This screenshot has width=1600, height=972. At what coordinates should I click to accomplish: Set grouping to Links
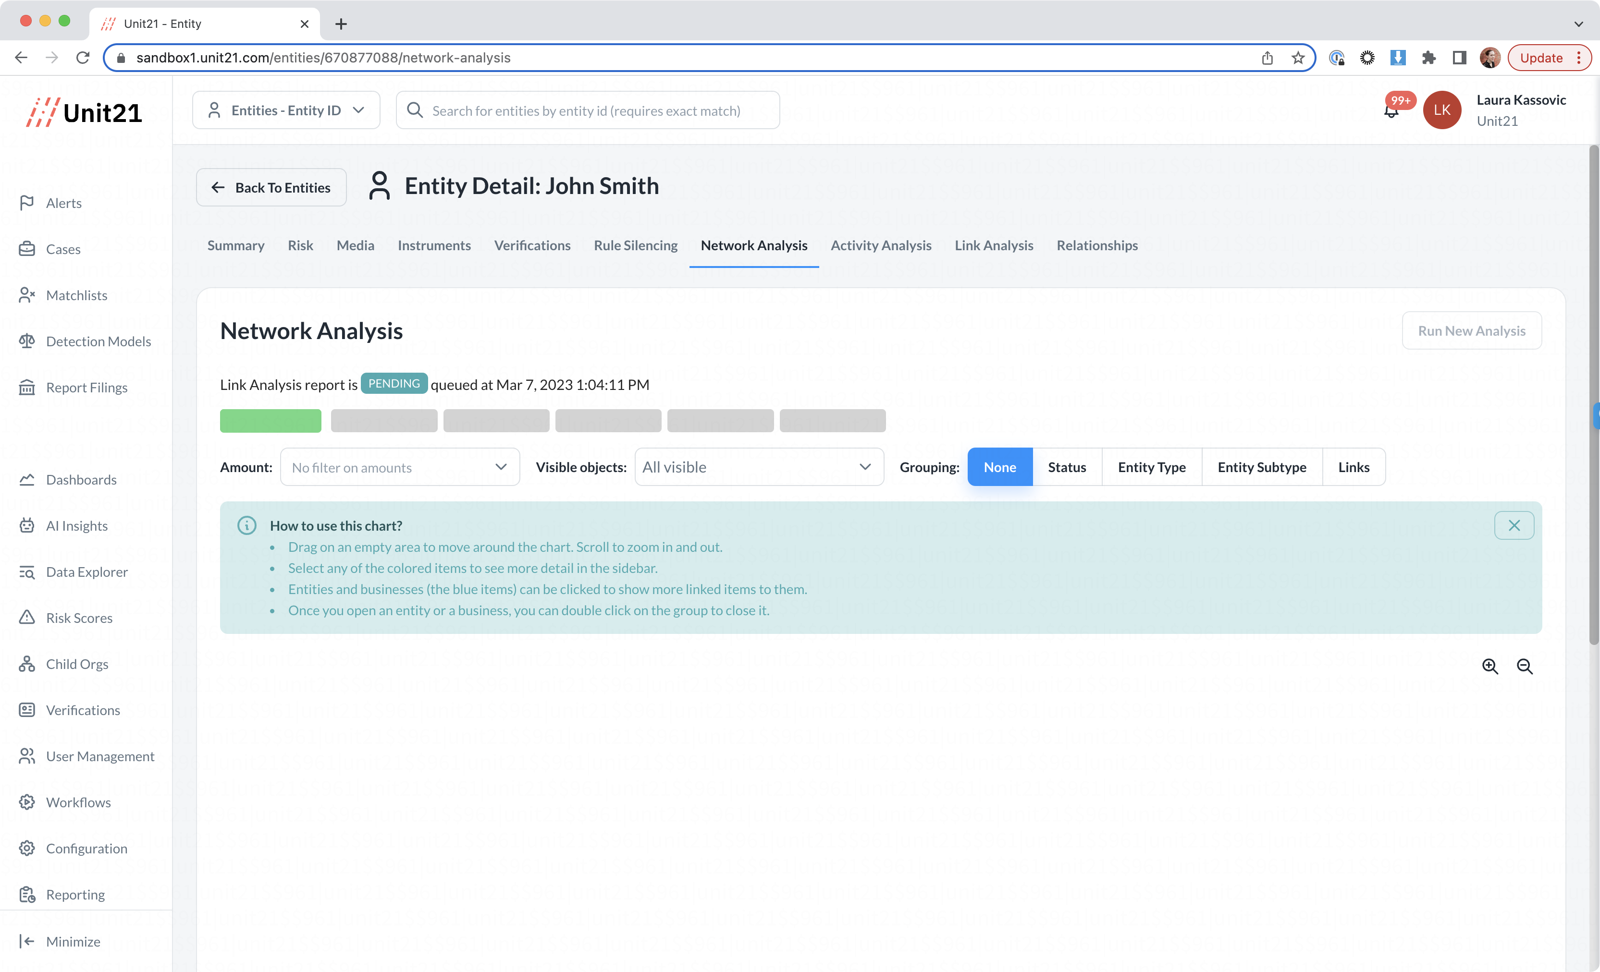click(x=1353, y=467)
